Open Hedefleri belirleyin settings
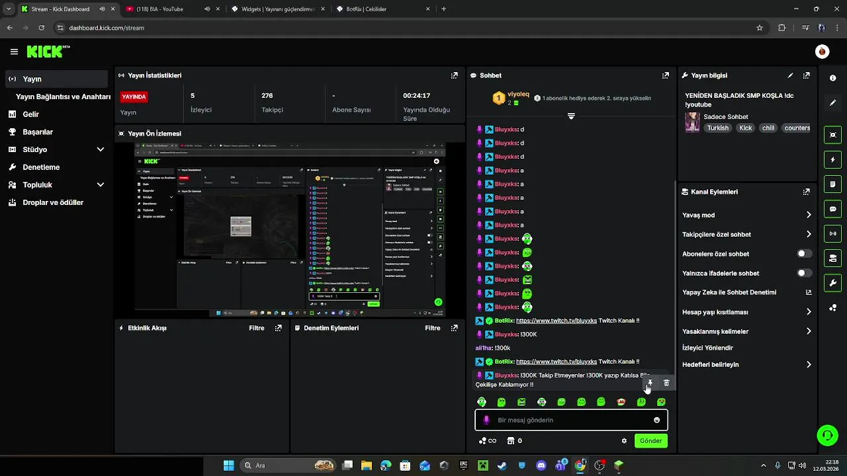Screen dimensions: 847x476 tap(746, 364)
